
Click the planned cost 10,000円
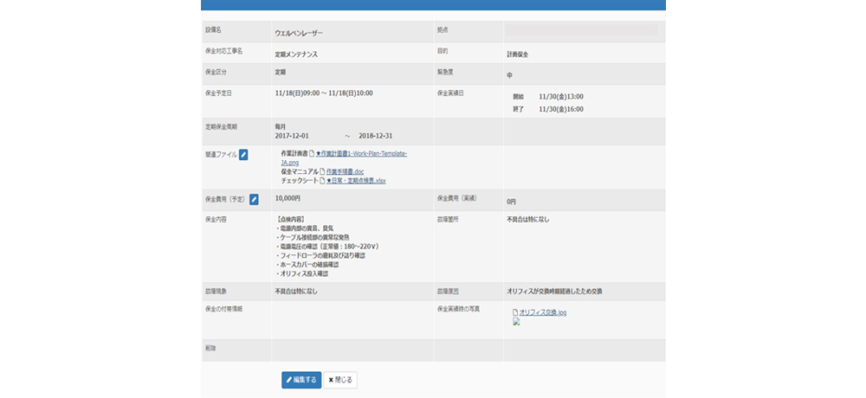coord(288,197)
